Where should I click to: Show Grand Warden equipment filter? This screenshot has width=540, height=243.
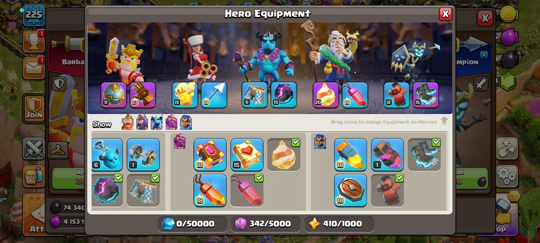(171, 122)
